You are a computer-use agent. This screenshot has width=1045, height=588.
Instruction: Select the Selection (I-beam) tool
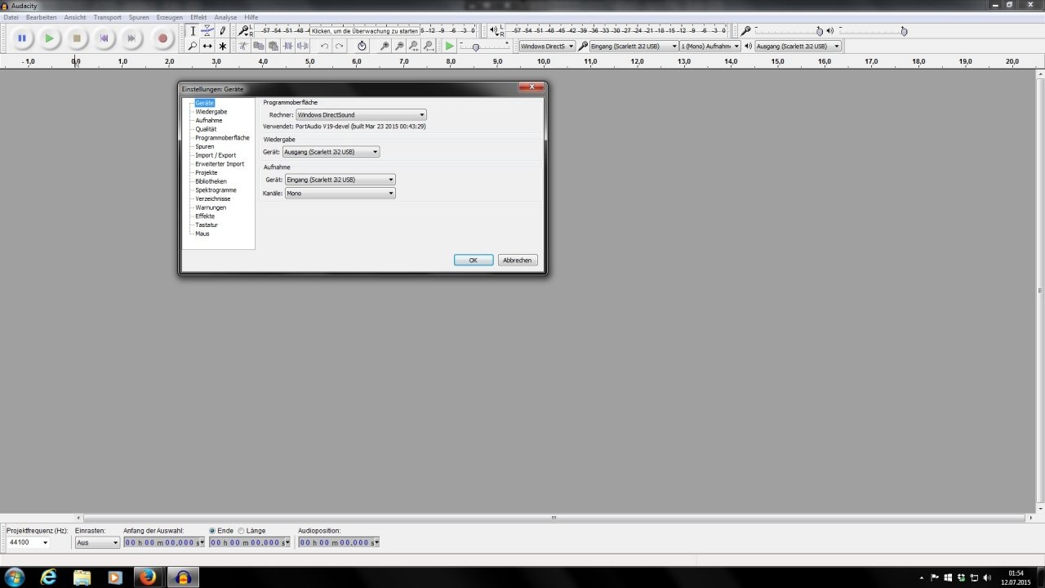click(x=193, y=30)
